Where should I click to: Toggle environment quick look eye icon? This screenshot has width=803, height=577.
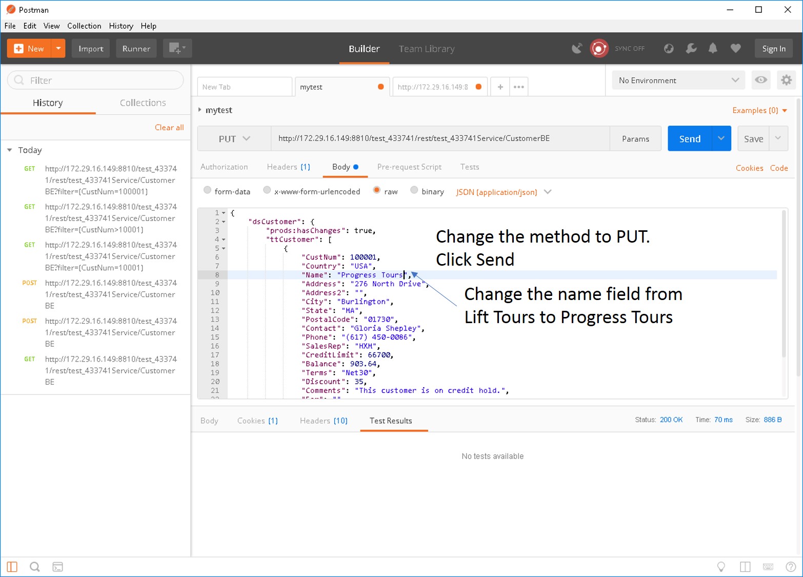[761, 80]
